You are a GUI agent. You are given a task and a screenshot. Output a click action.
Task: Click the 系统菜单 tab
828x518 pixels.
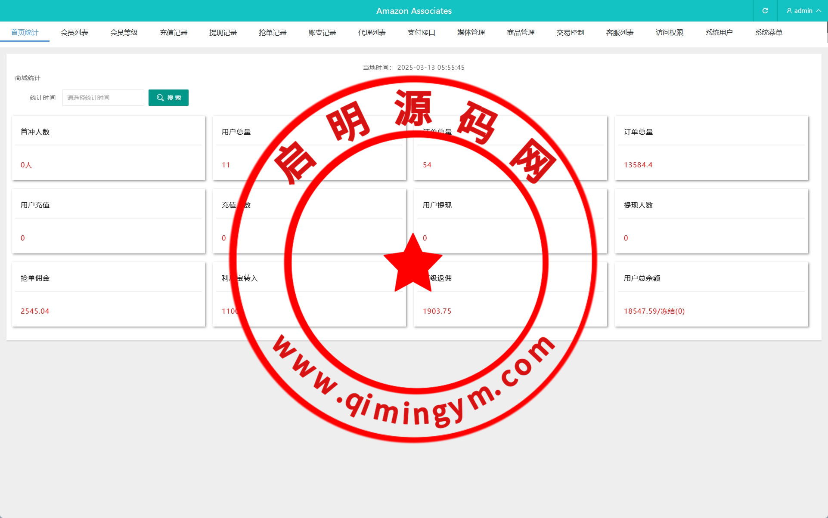[769, 33]
